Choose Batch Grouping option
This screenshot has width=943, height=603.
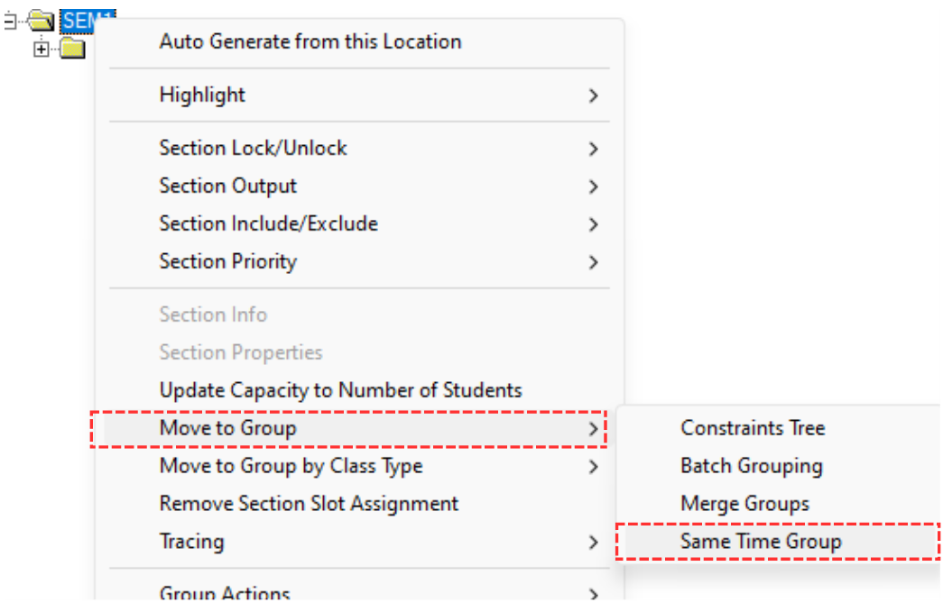[751, 466]
